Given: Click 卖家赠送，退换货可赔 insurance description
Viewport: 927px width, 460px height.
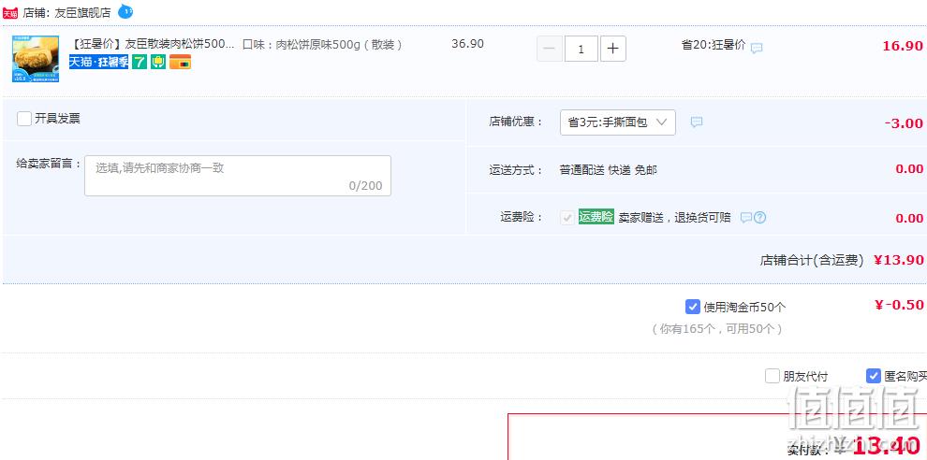Looking at the screenshot, I should click(674, 217).
